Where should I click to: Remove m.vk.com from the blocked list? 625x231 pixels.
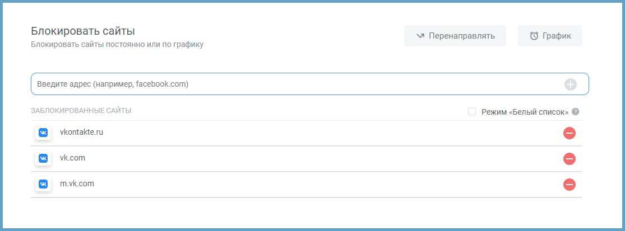click(x=570, y=184)
